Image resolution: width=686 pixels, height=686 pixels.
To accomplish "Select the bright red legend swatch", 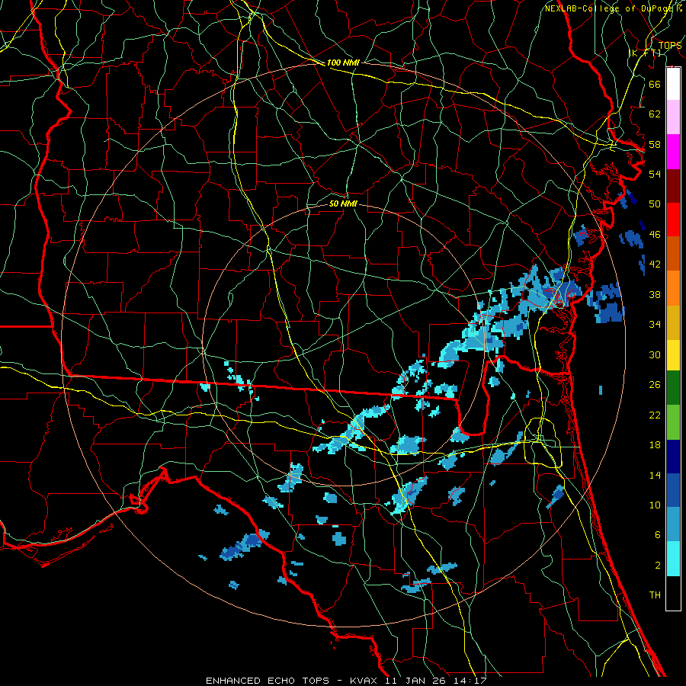I will (x=673, y=220).
